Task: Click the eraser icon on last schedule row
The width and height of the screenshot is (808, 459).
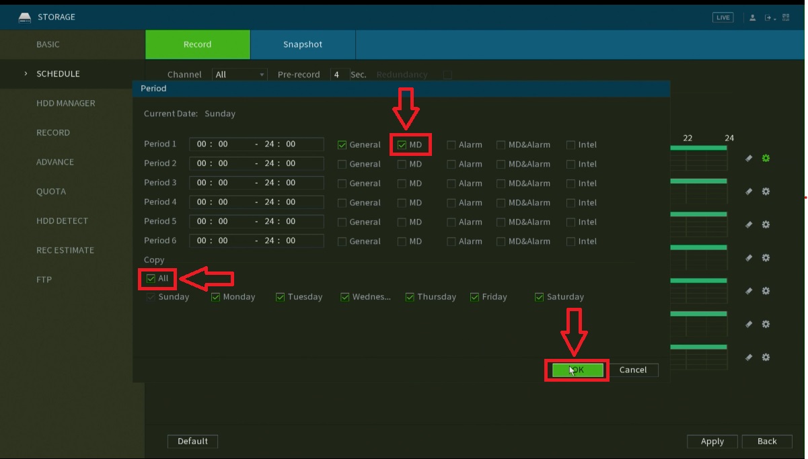Action: [x=749, y=358]
